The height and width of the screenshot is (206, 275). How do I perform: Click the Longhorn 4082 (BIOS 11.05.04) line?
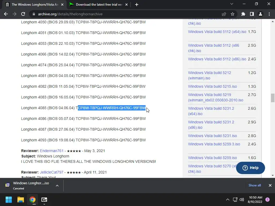[x=83, y=86]
